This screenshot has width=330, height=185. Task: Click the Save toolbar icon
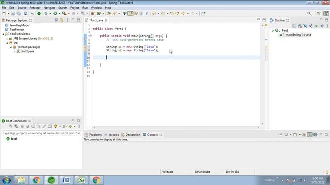[x=13, y=14]
